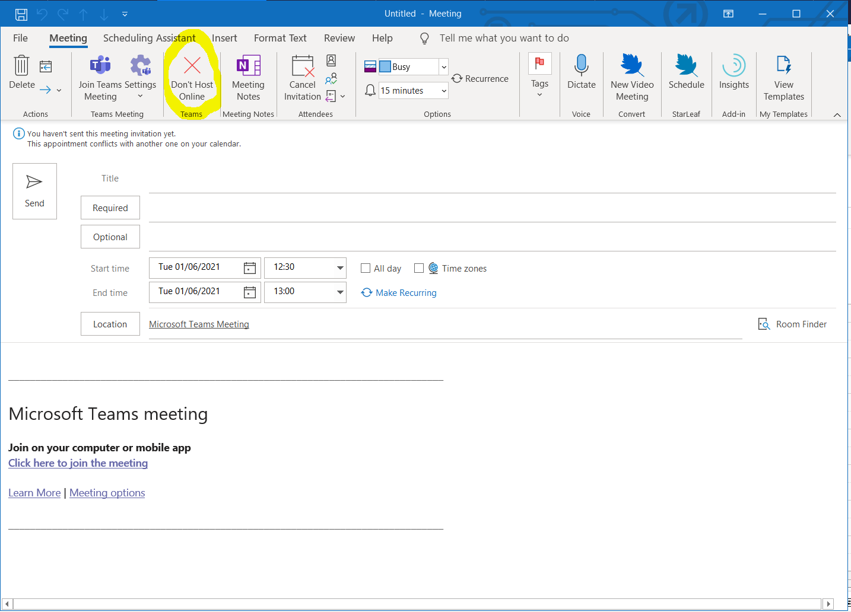Viewport: 851px width, 612px height.
Task: Click Check Names icon
Action: click(331, 78)
